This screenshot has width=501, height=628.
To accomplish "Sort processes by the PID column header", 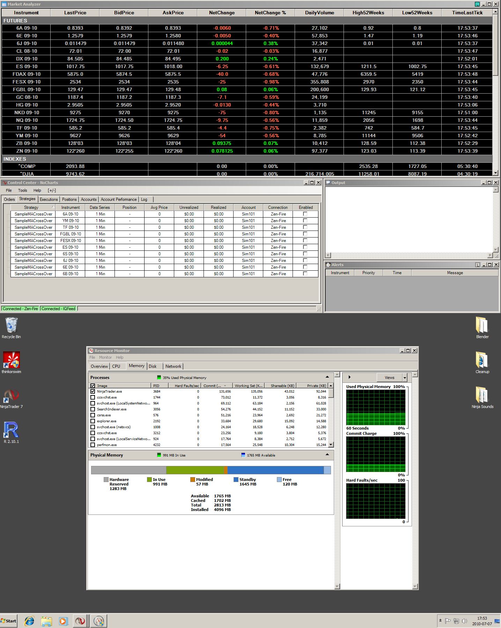I will click(160, 386).
